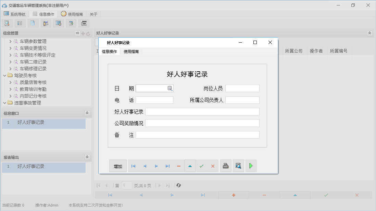Click the green run arrow in the dialog

tap(251, 166)
